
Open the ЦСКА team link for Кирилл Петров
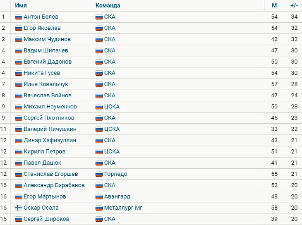coord(112,152)
